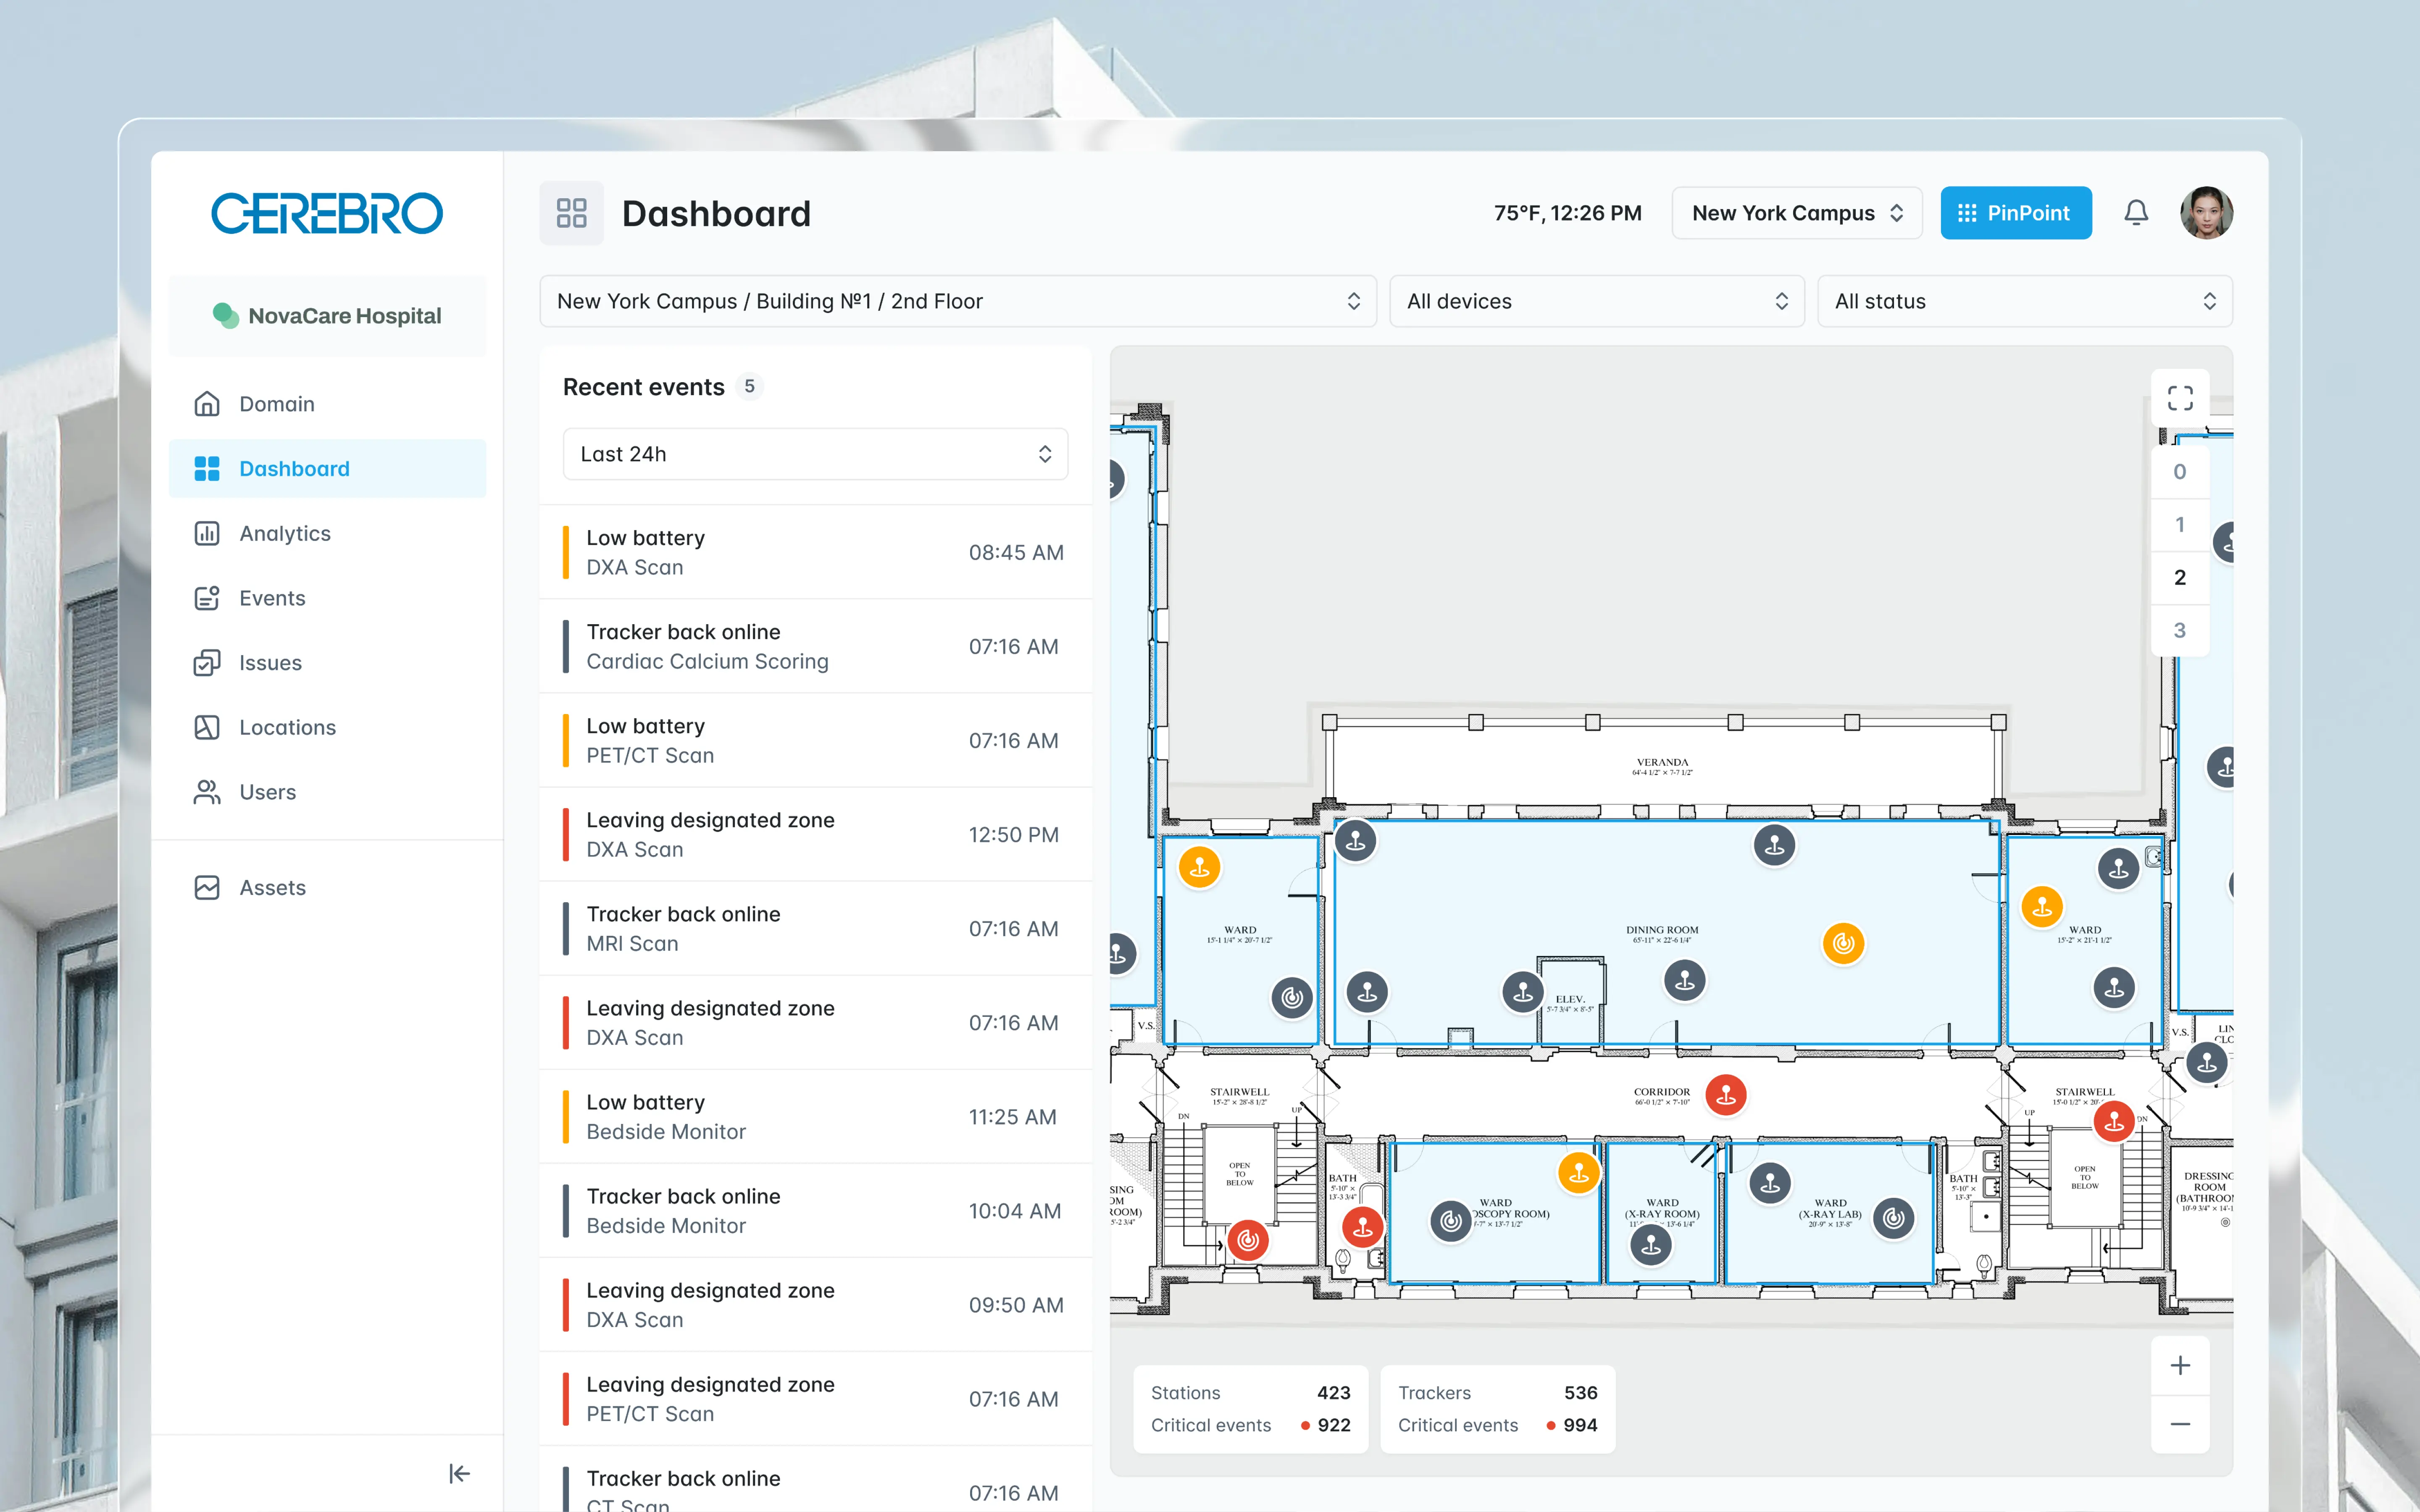
Task: Select floor 2 in the floor switcher
Action: [x=2180, y=578]
